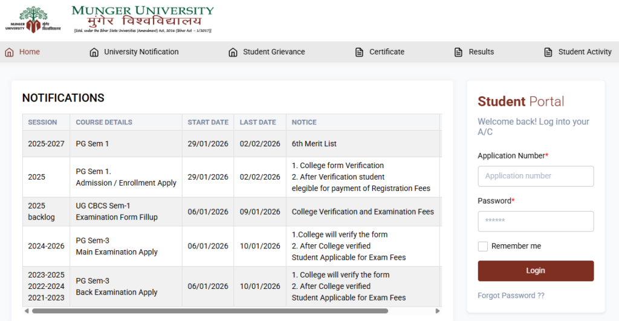Click the 2024-2026 session cell
Viewport: 619px width, 321px height.
46,246
